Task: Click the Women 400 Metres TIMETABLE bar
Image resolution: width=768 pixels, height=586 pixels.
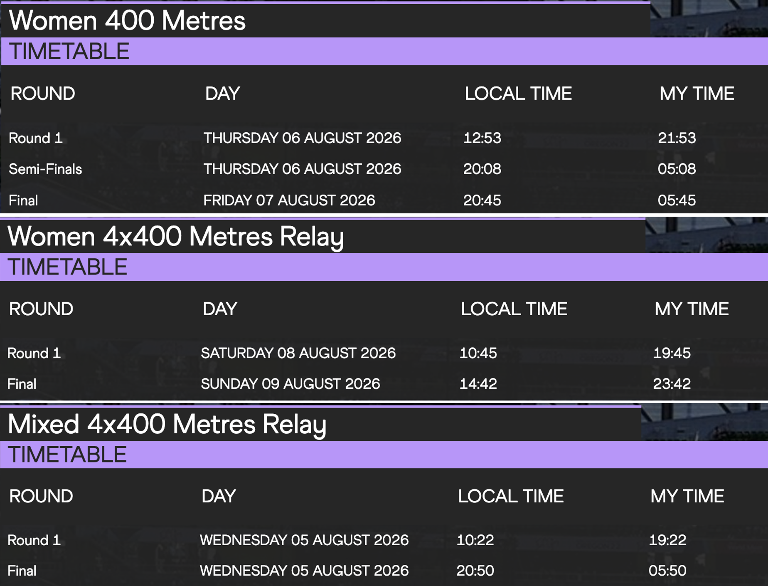Action: coord(384,51)
